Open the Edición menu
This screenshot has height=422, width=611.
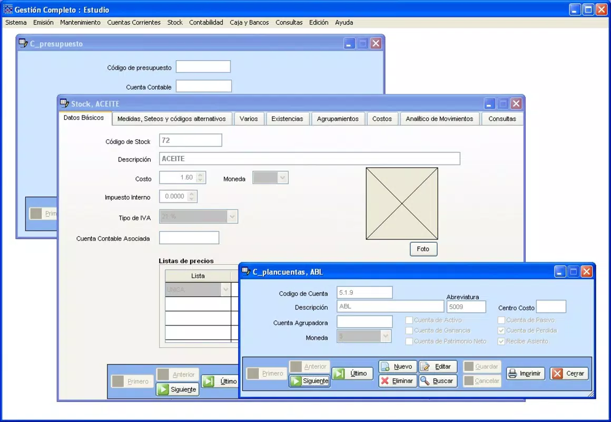coord(319,23)
